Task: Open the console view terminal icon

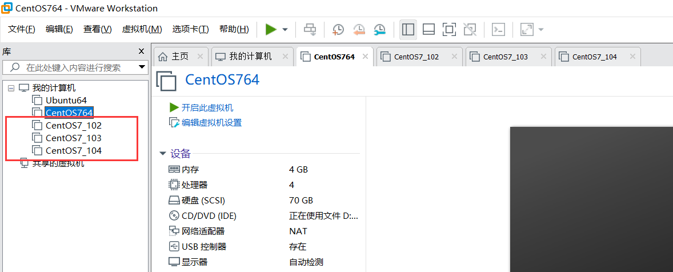Action: 498,30
